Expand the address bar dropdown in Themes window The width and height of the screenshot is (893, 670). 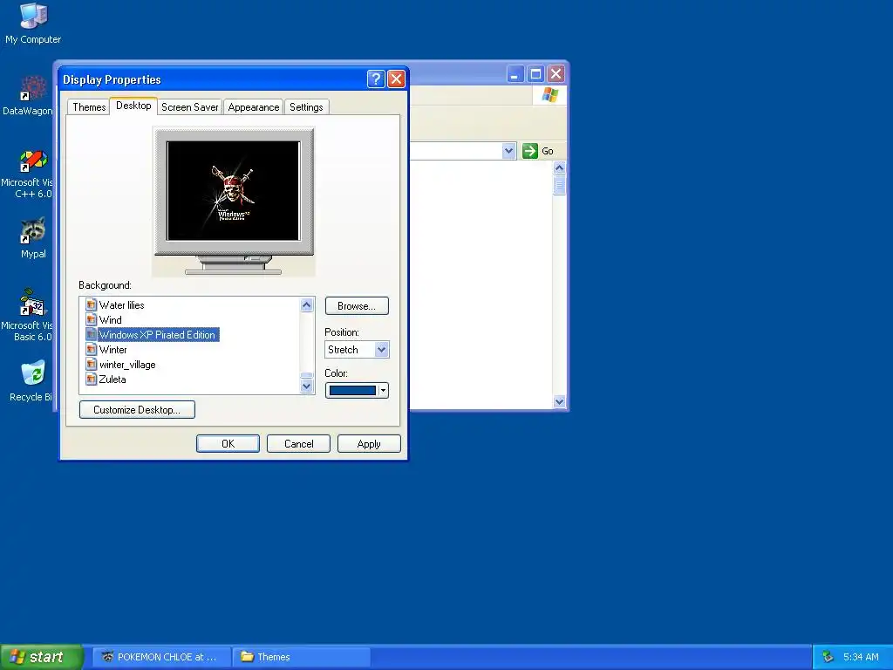508,151
